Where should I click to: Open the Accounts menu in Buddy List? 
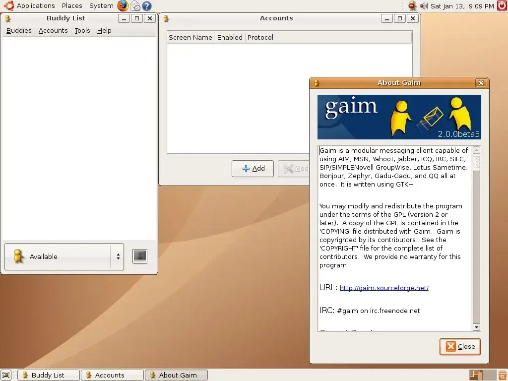(53, 30)
